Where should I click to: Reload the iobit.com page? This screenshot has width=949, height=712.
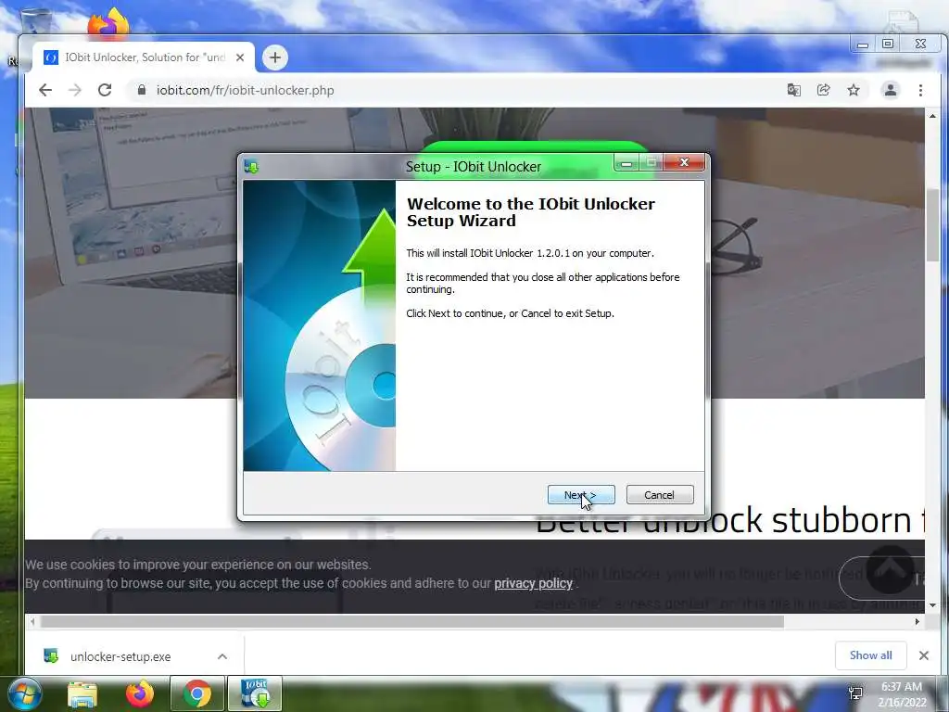click(105, 90)
